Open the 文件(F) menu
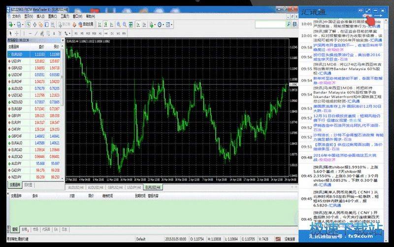 point(16,16)
